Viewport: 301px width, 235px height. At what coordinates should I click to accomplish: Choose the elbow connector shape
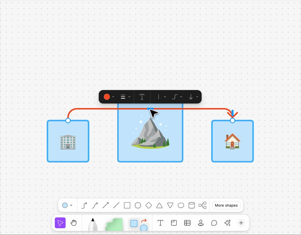[x=84, y=205]
